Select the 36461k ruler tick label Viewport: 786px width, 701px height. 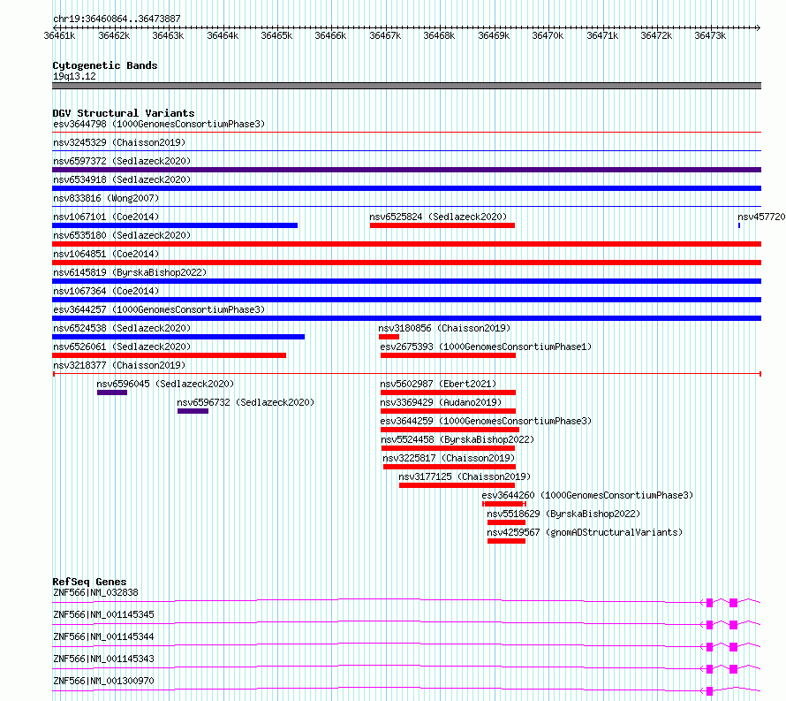click(x=59, y=35)
